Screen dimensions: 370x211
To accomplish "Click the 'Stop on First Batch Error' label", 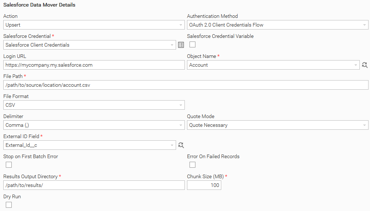I will tap(31, 156).
